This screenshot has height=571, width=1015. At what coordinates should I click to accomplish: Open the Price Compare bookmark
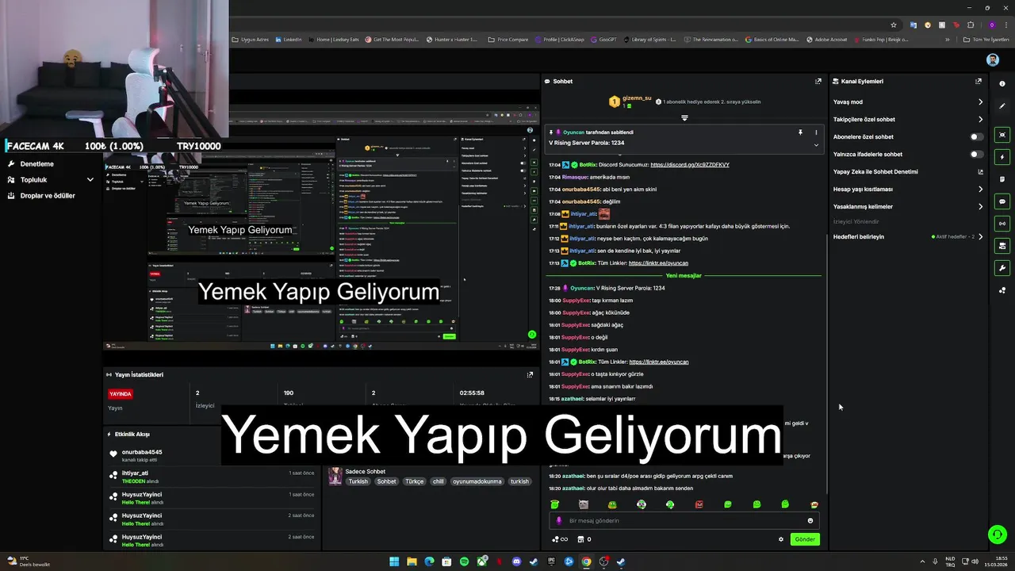[507, 40]
